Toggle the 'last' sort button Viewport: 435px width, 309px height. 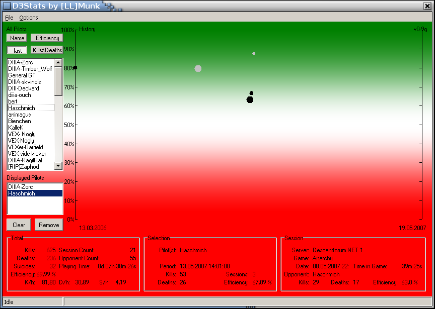tap(17, 50)
